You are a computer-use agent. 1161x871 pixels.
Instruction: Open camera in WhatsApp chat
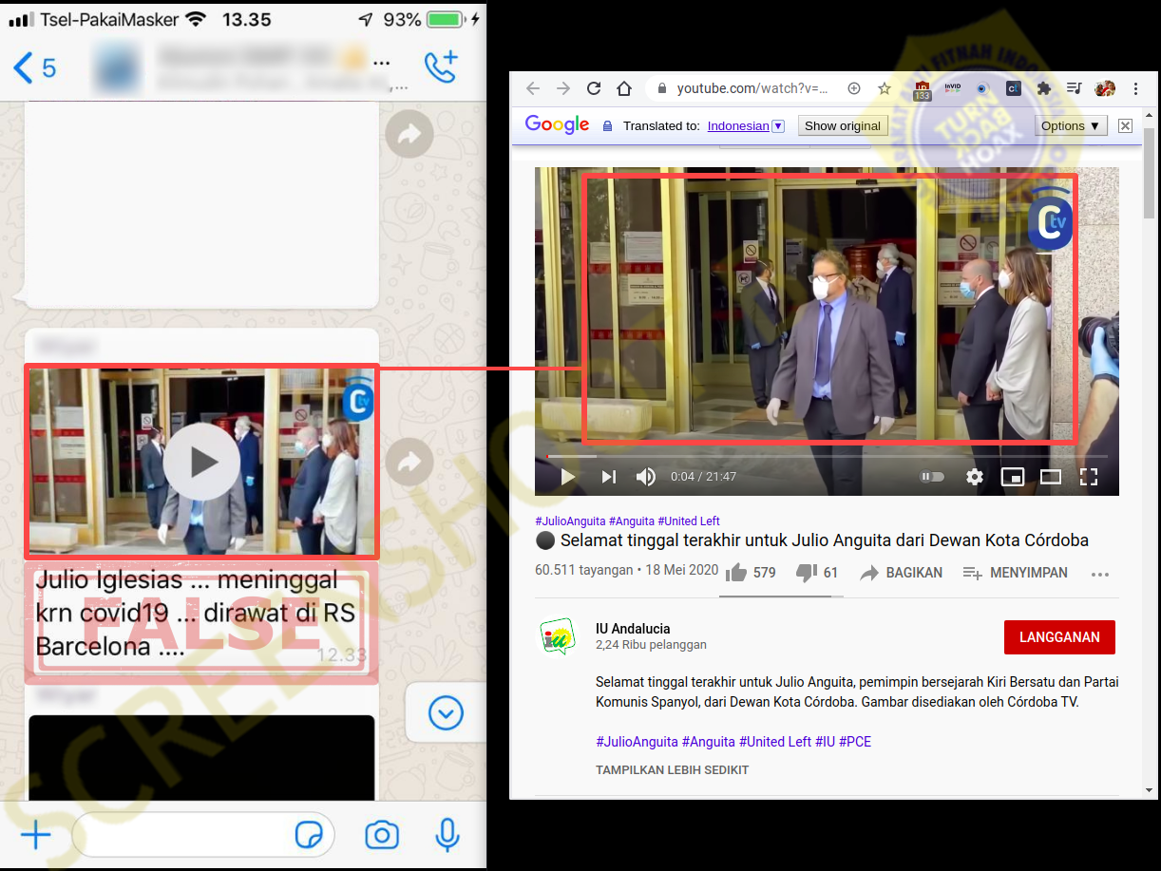tap(382, 835)
